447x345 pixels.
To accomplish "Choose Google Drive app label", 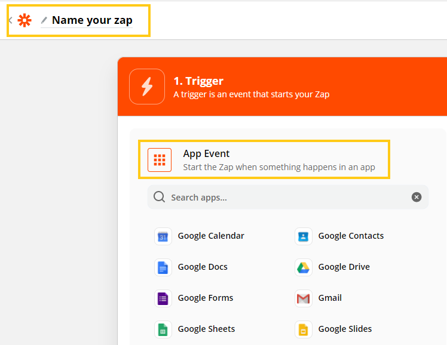I will click(x=344, y=267).
